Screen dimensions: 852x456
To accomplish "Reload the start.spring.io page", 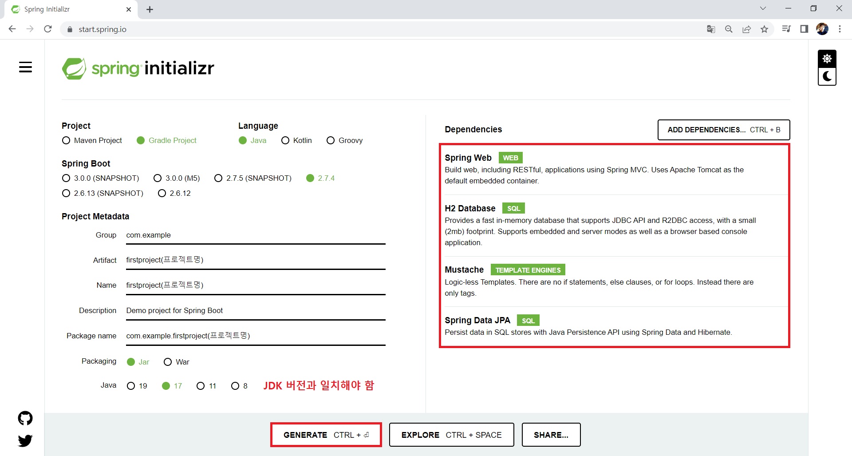I will click(x=48, y=29).
